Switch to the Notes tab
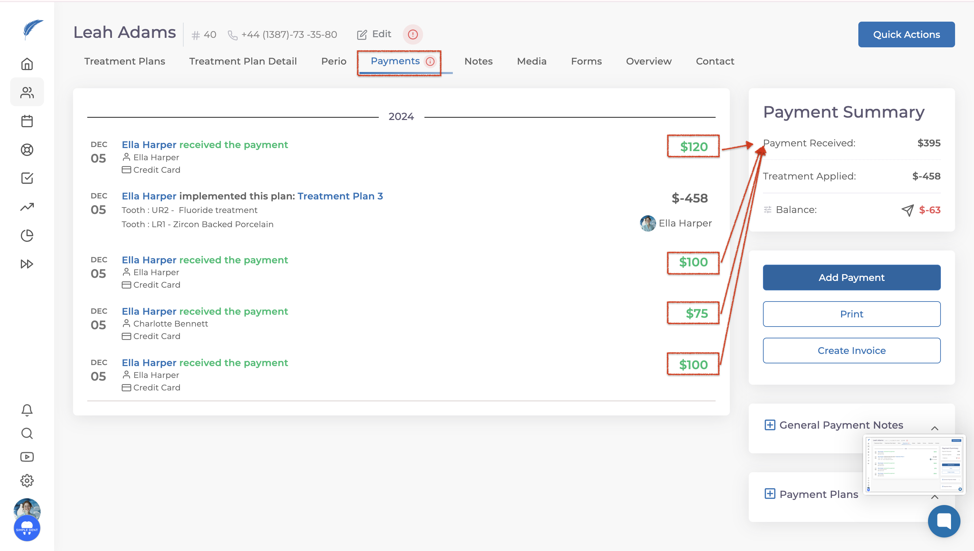This screenshot has width=974, height=551. pyautogui.click(x=478, y=61)
